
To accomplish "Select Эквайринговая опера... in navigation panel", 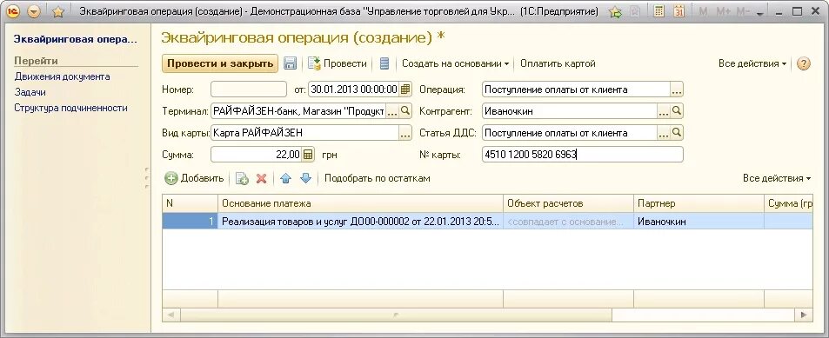I will coord(75,39).
